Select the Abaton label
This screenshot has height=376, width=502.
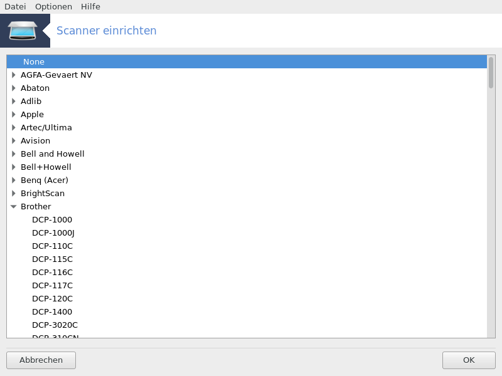35,88
